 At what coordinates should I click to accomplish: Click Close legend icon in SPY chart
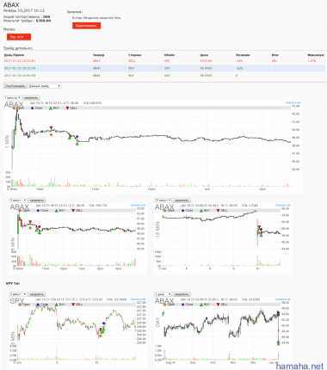[38, 305]
